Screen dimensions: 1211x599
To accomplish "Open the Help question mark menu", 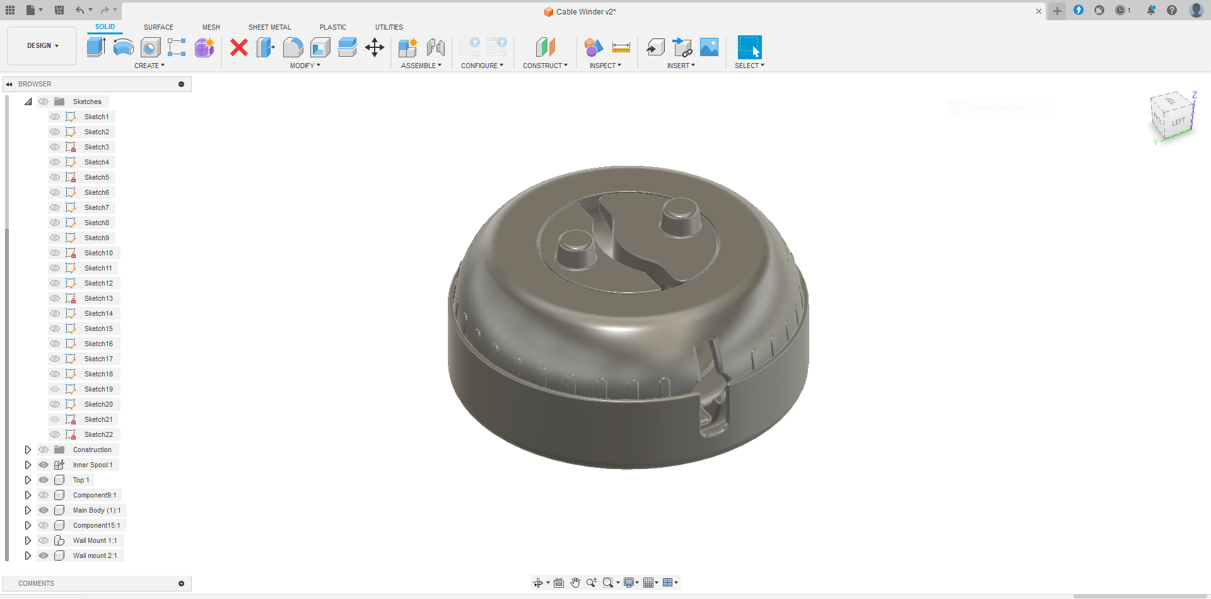I will (x=1172, y=10).
